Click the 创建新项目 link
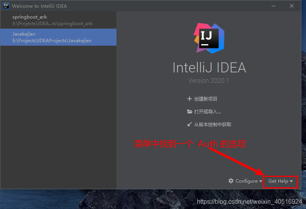306x209 pixels. [x=205, y=99]
